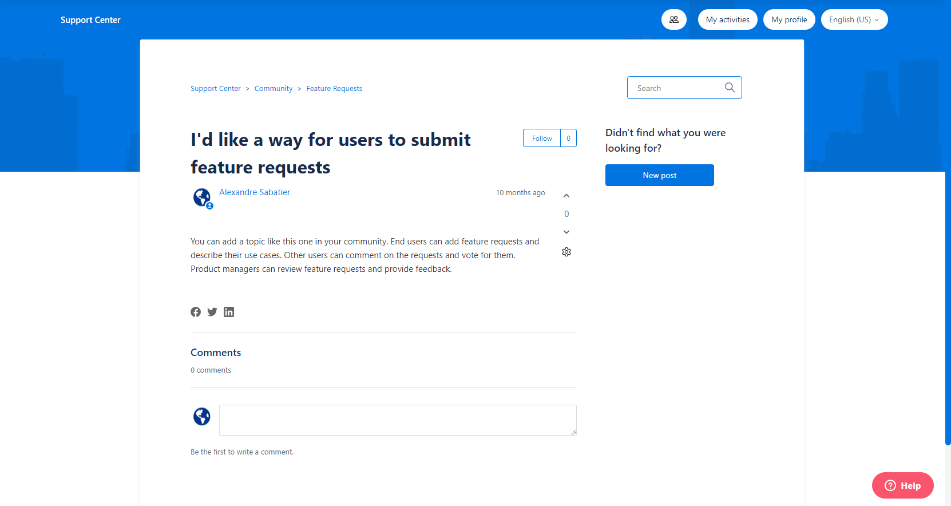This screenshot has width=951, height=506.
Task: Click Alexandre Sabatier's avatar image
Action: [202, 197]
